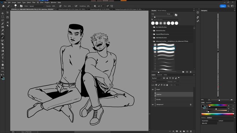Switch to the Channels tab
The width and height of the screenshot is (237, 133).
coord(160,75)
